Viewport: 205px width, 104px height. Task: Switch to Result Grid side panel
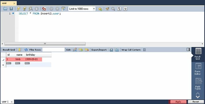[198, 54]
